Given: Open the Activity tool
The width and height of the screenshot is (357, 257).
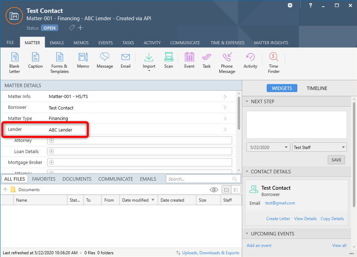Looking at the screenshot, I should pyautogui.click(x=250, y=60).
